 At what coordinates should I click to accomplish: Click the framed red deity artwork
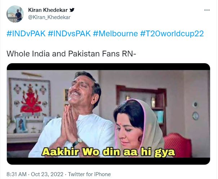30,99
